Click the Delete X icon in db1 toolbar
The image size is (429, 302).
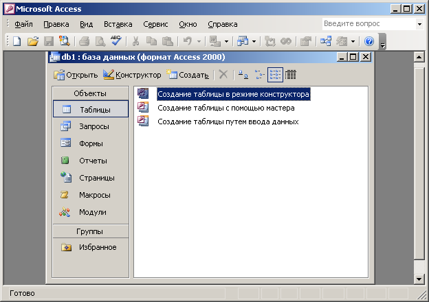click(223, 75)
